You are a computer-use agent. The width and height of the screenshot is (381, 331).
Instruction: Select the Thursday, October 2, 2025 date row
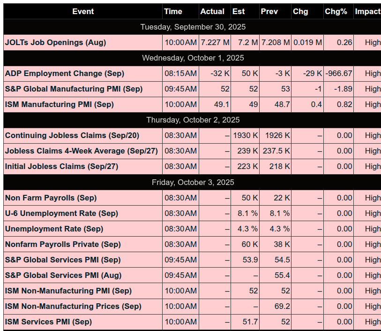coord(193,120)
